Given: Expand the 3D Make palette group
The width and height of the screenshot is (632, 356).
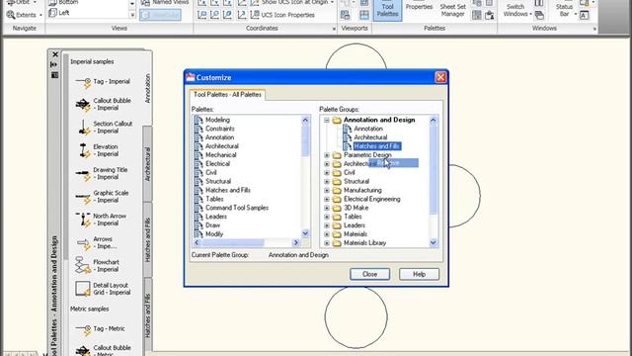Looking at the screenshot, I should pos(327,208).
